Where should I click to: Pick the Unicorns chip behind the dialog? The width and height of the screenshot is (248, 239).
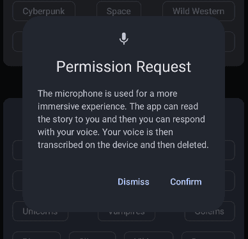(40, 211)
